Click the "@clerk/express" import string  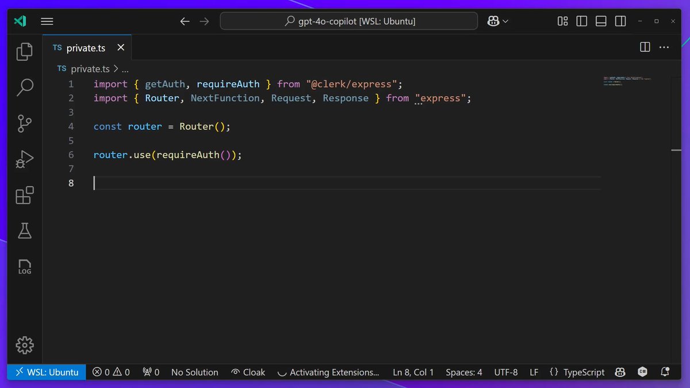pyautogui.click(x=351, y=84)
